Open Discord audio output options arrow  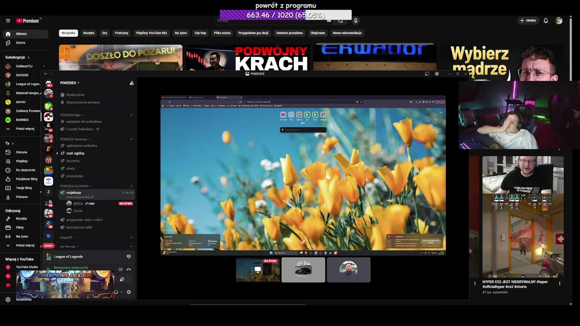[x=121, y=292]
